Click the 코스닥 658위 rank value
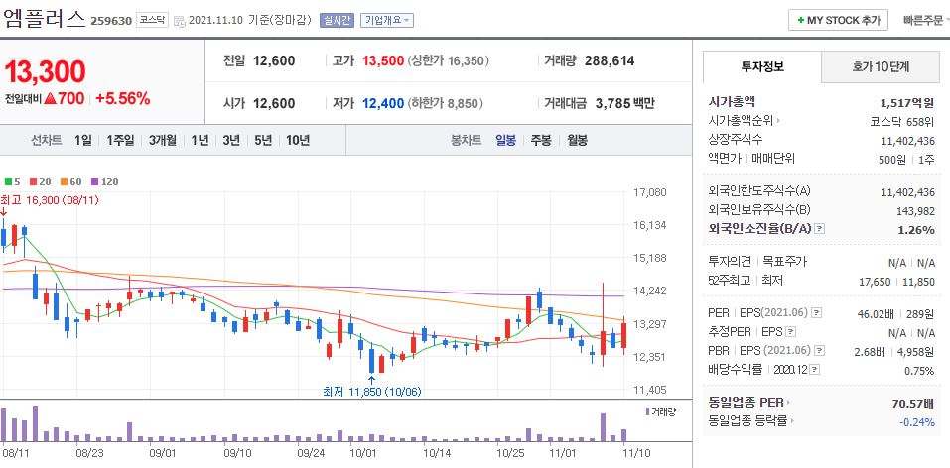Image resolution: width=950 pixels, height=468 pixels. [902, 121]
